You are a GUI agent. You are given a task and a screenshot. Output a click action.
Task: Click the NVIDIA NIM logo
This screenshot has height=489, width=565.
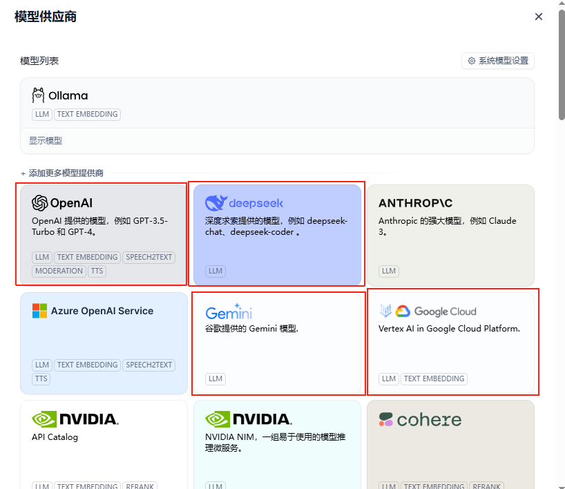click(x=248, y=419)
